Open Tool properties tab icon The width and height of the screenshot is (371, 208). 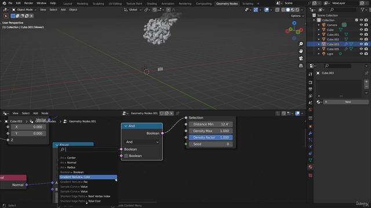click(x=310, y=75)
